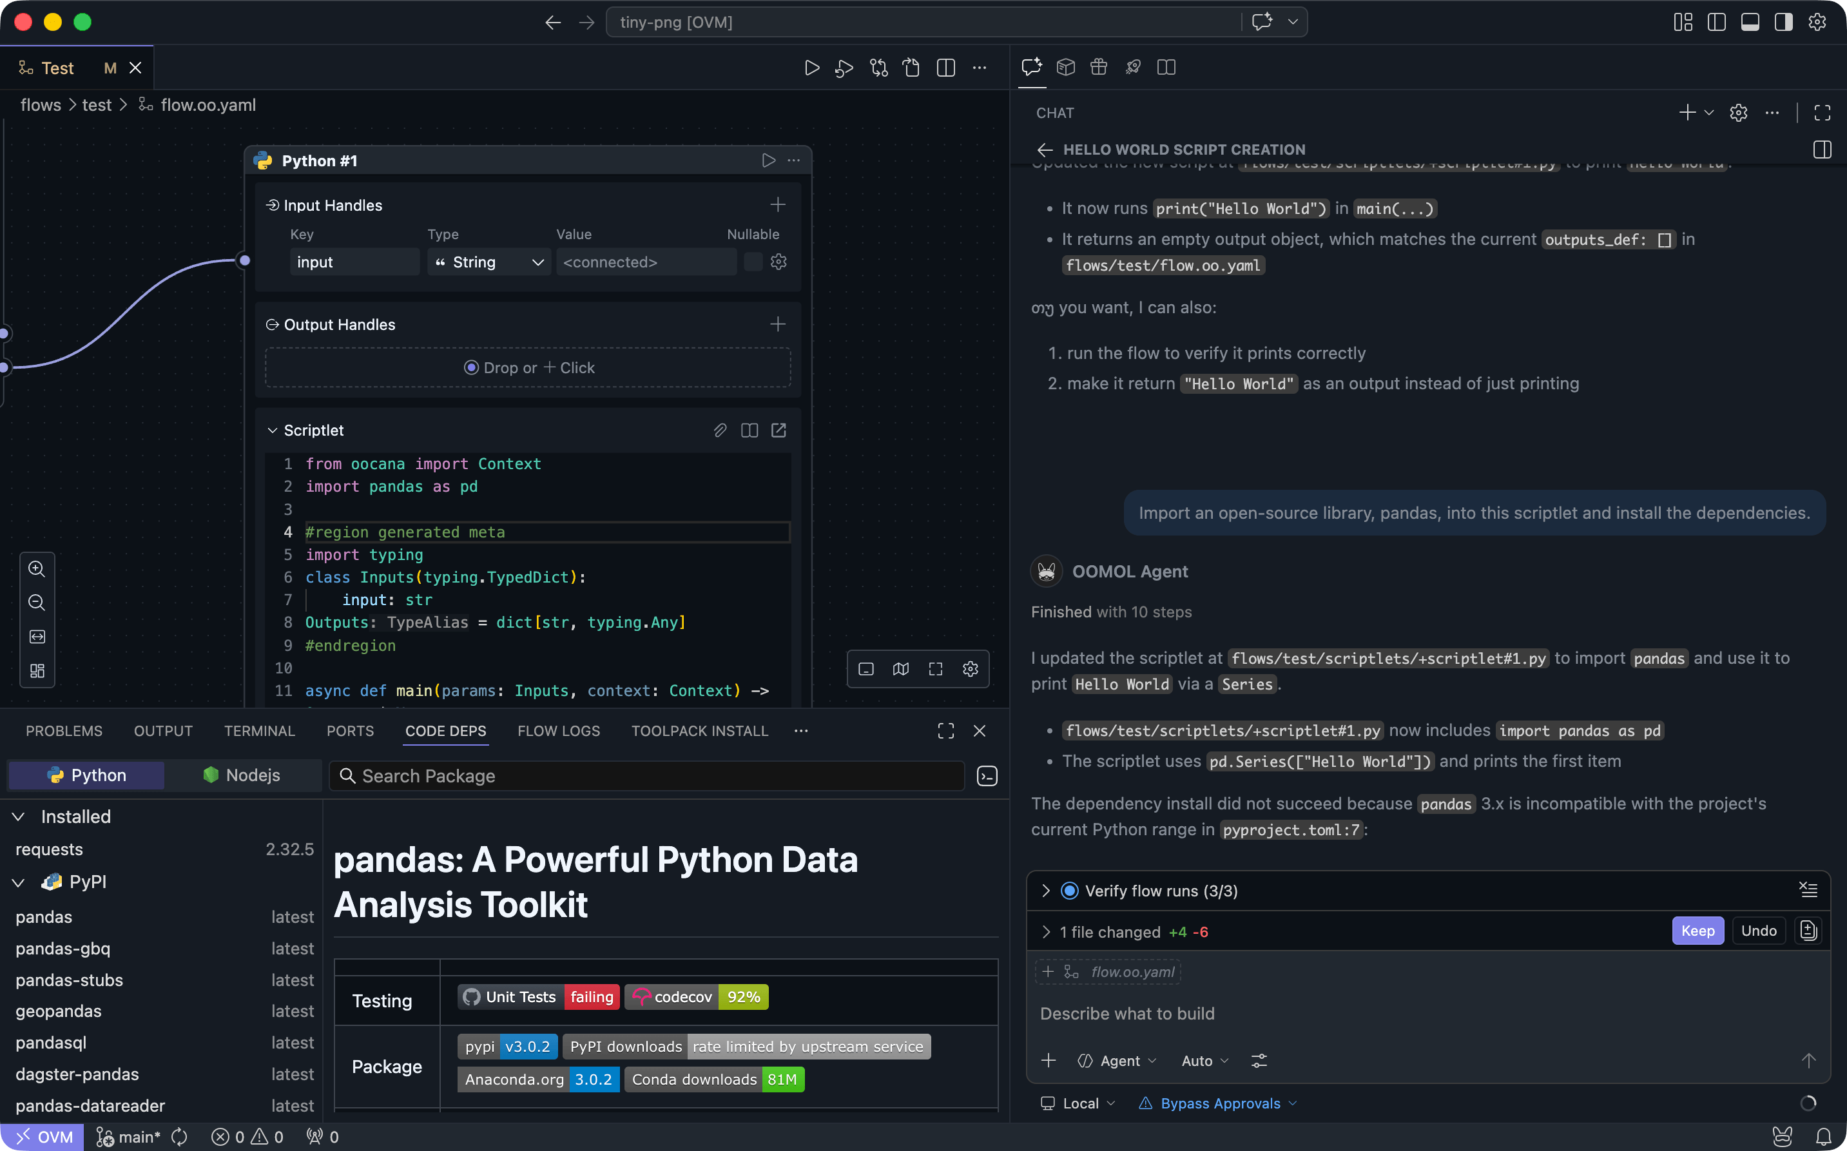
Task: Open scriptlet in external editor icon
Action: [x=778, y=430]
